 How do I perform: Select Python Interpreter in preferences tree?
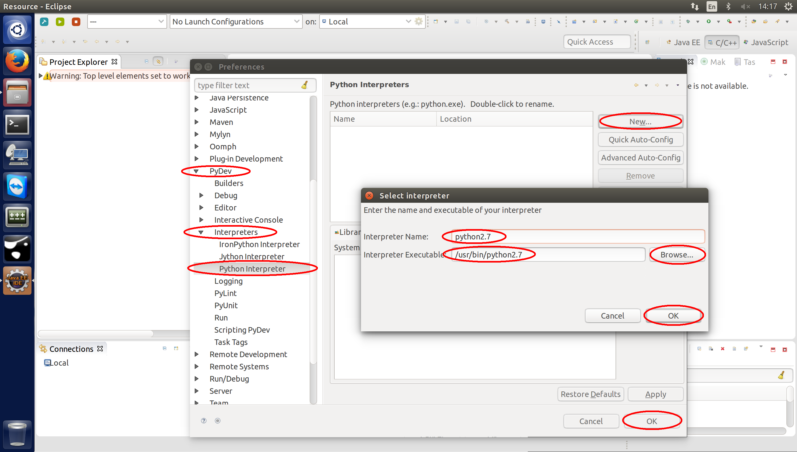click(x=252, y=269)
